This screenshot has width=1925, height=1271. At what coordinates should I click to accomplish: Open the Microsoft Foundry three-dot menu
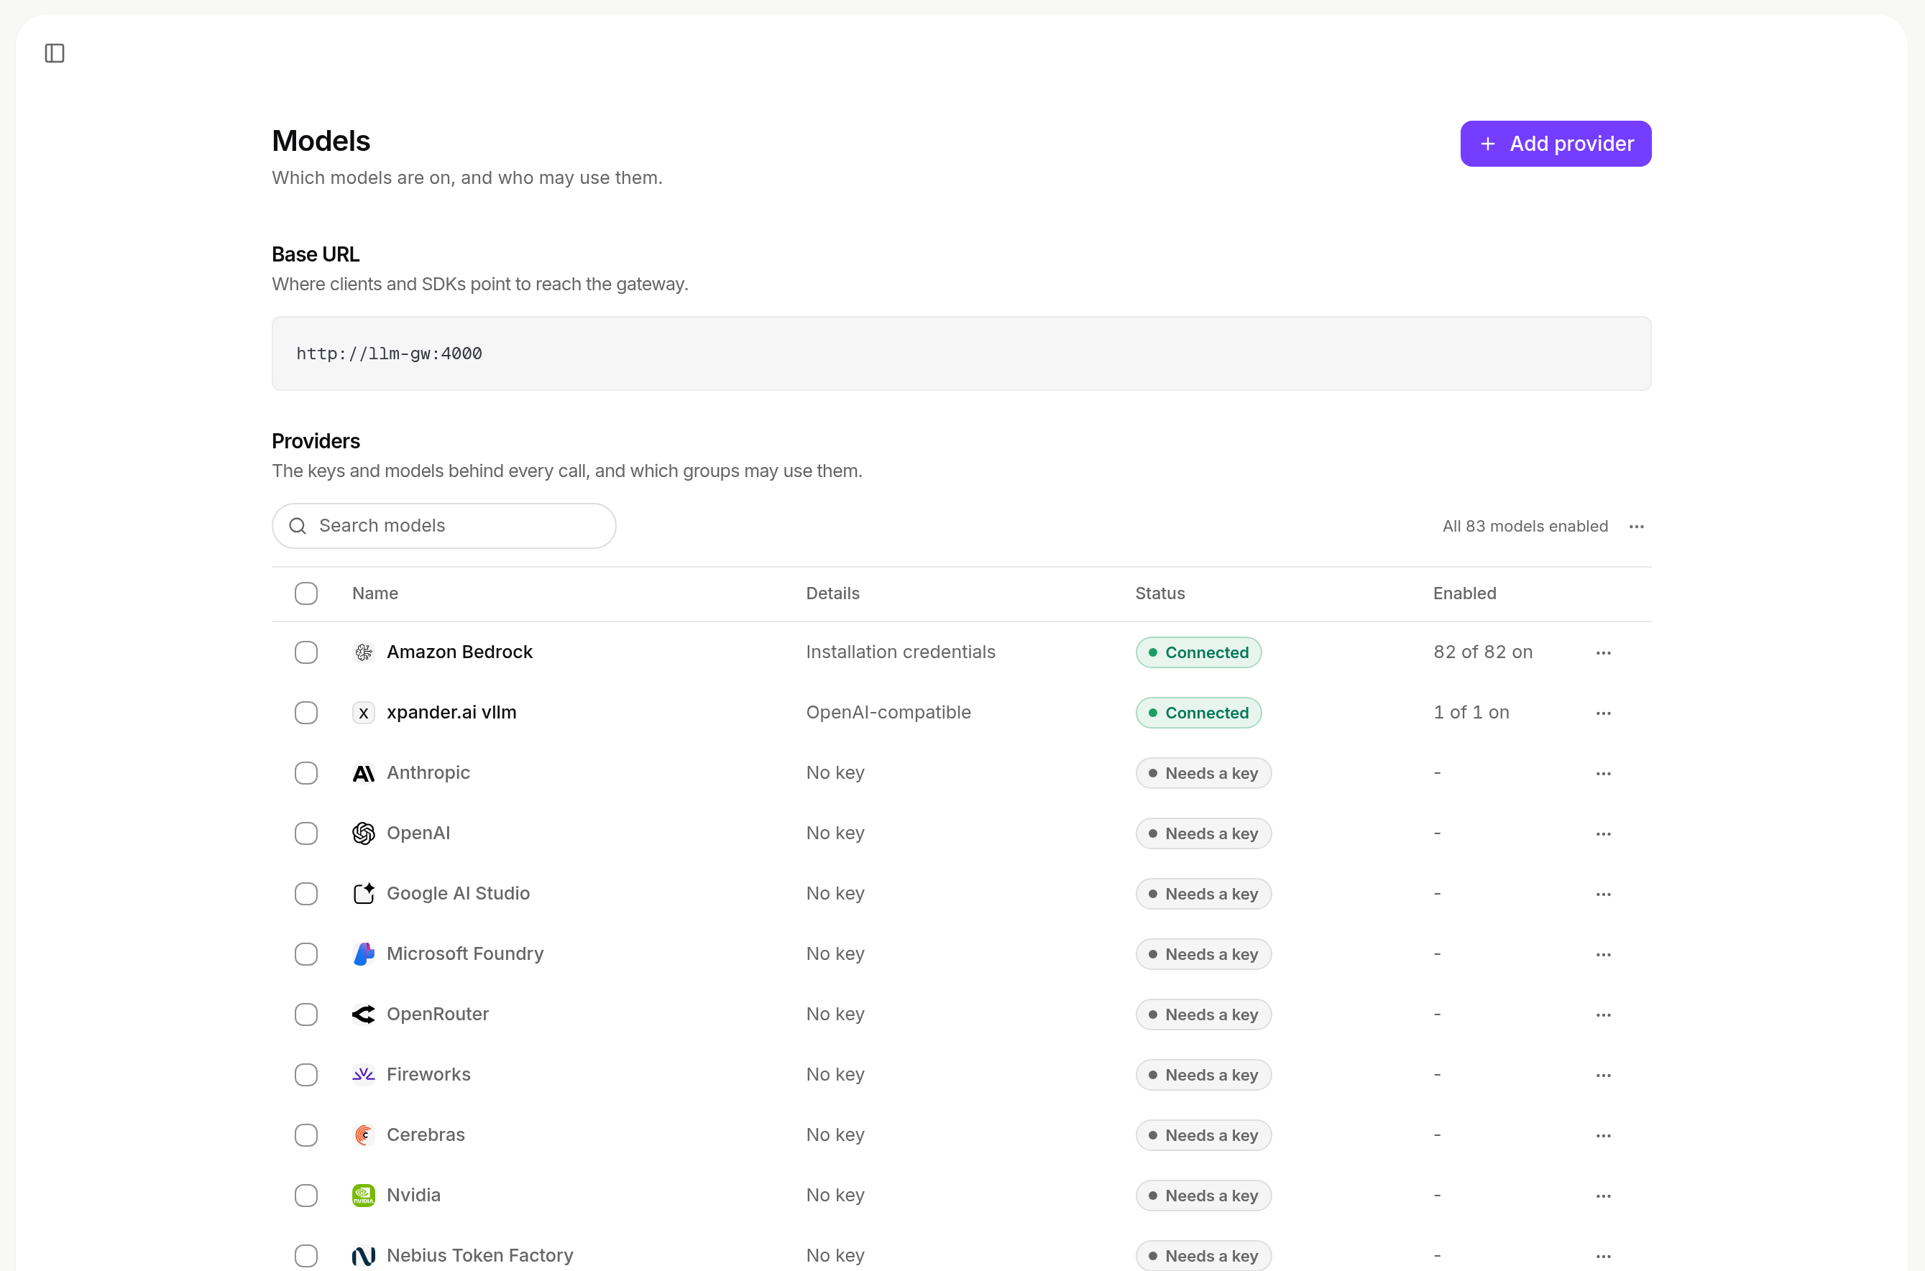click(1603, 955)
